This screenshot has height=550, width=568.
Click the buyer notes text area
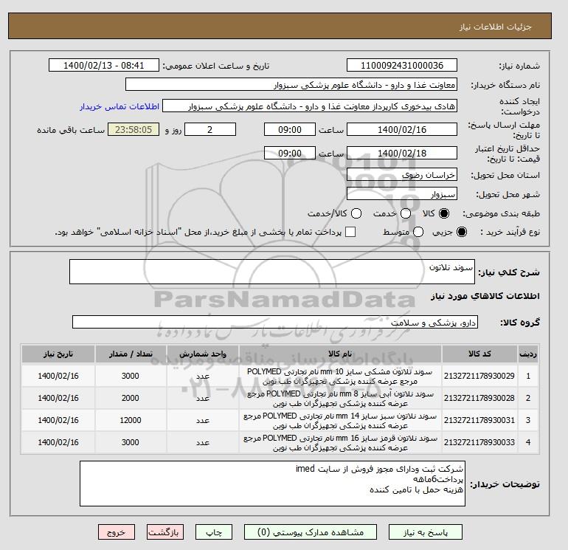(x=272, y=484)
